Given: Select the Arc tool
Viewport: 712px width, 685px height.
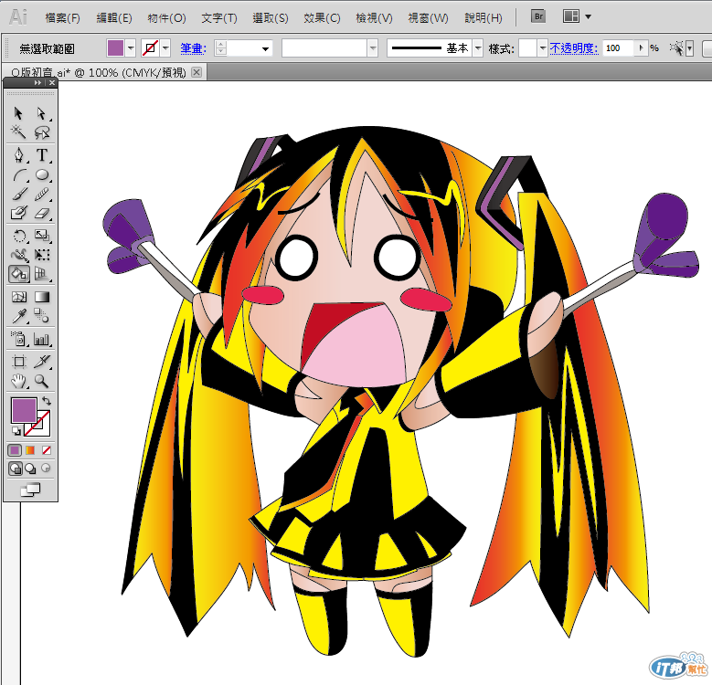Looking at the screenshot, I should click(x=18, y=175).
